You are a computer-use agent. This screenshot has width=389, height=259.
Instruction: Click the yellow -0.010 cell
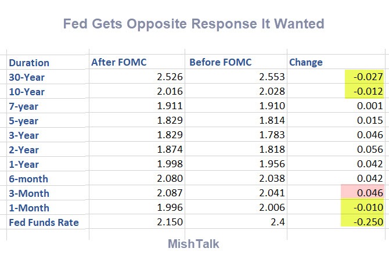pos(365,208)
